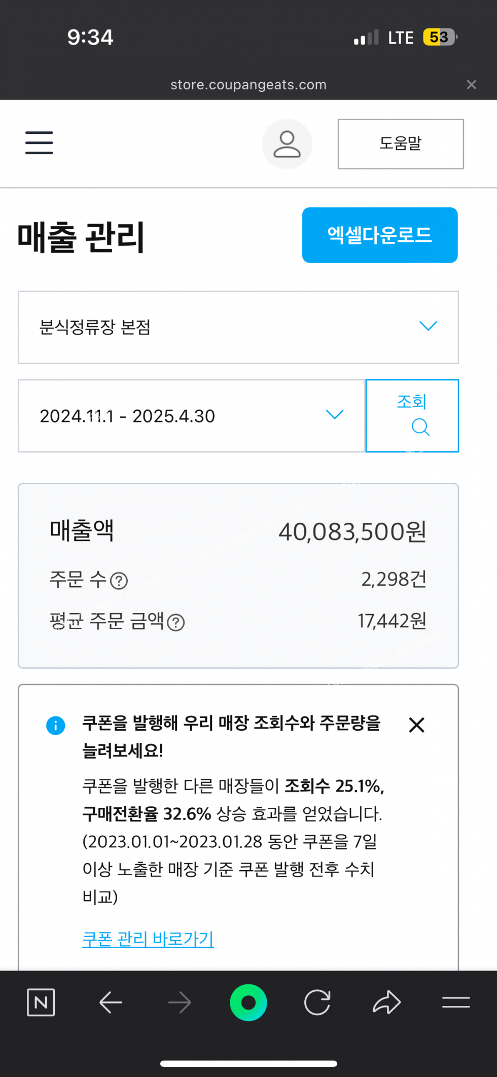
Task: Go back with the left arrow
Action: tap(111, 1002)
